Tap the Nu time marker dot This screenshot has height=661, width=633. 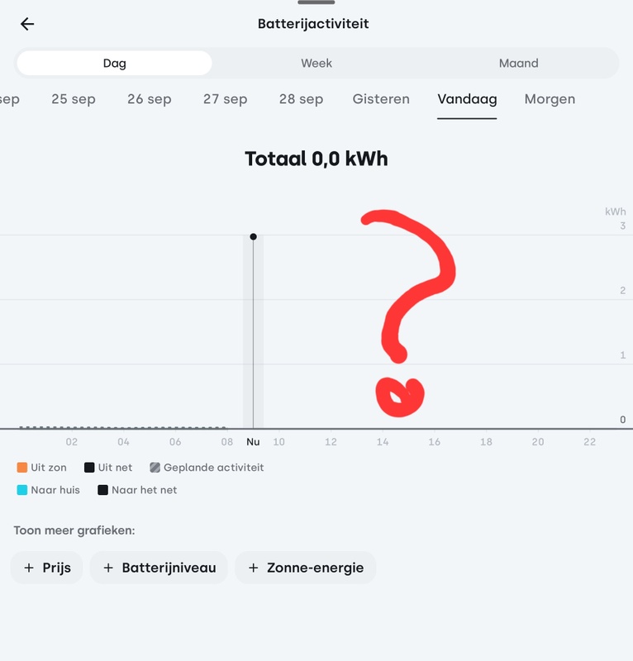tap(253, 237)
